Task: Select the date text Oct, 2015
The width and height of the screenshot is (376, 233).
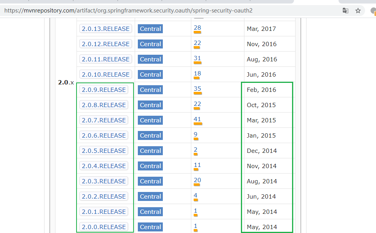Action: click(261, 105)
